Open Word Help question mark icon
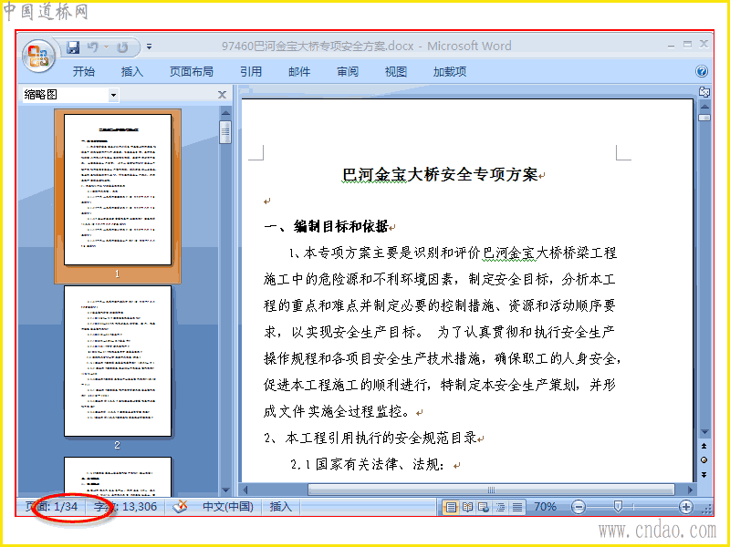730x547 pixels. click(x=702, y=71)
